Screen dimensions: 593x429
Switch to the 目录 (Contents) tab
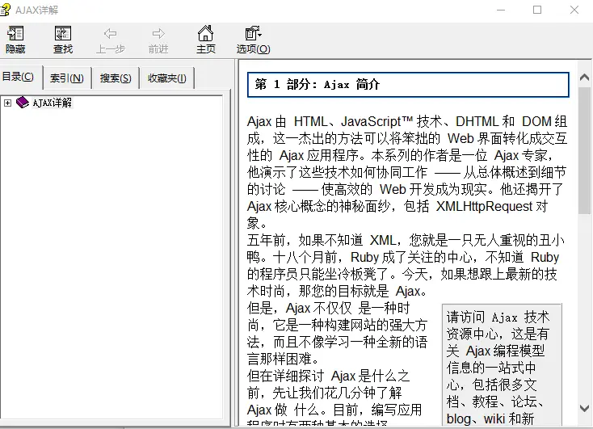pyautogui.click(x=18, y=78)
